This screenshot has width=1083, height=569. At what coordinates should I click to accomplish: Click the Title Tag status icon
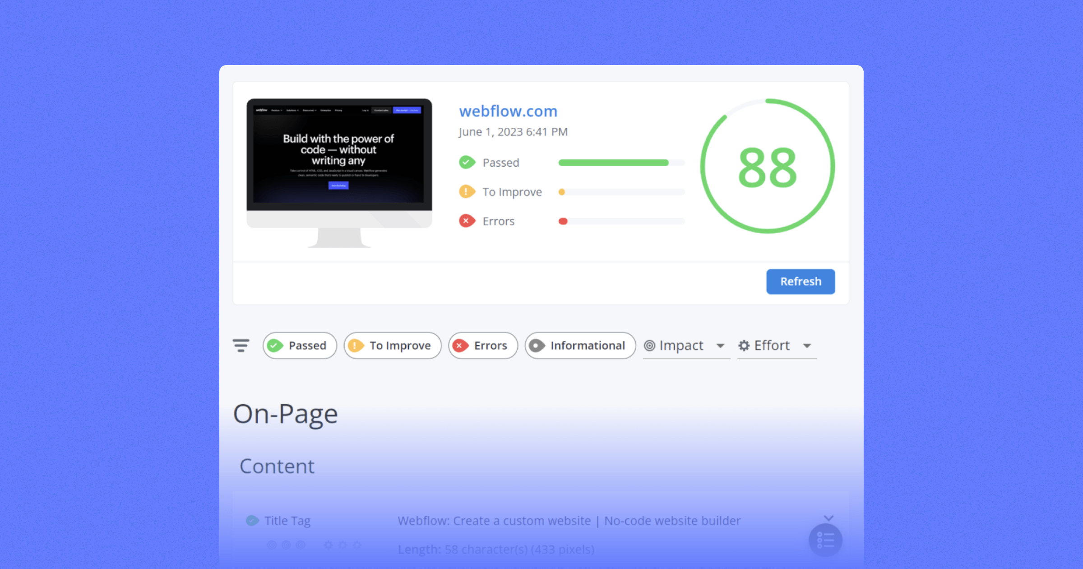coord(252,521)
